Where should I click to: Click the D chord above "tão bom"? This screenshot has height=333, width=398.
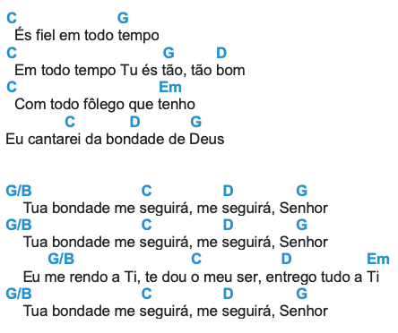(221, 53)
